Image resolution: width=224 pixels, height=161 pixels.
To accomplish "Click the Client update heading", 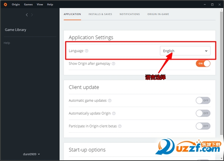I will click(x=84, y=87).
